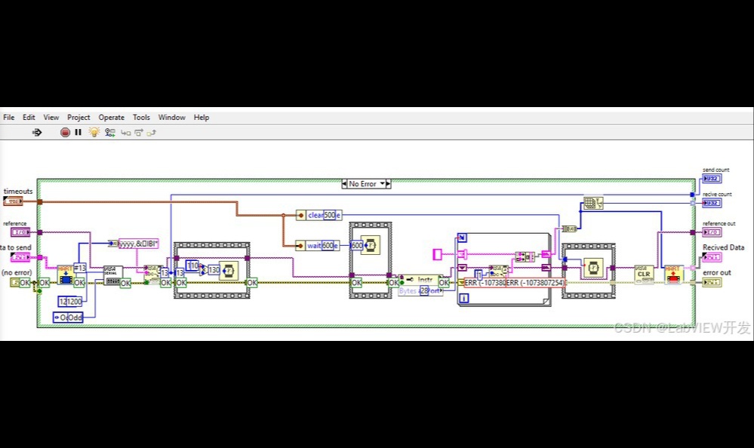Select the array function node near recive count
Image resolution: width=754 pixels, height=448 pixels.
[593, 203]
